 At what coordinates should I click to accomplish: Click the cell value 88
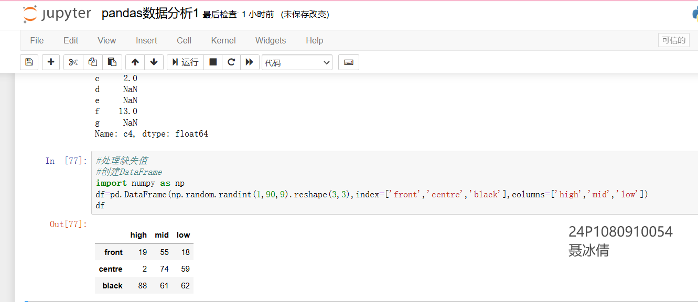(x=143, y=286)
